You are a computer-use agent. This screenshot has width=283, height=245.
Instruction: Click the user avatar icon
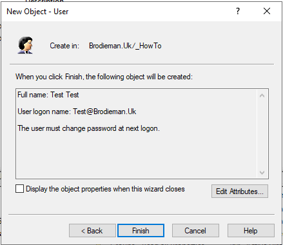pos(25,45)
